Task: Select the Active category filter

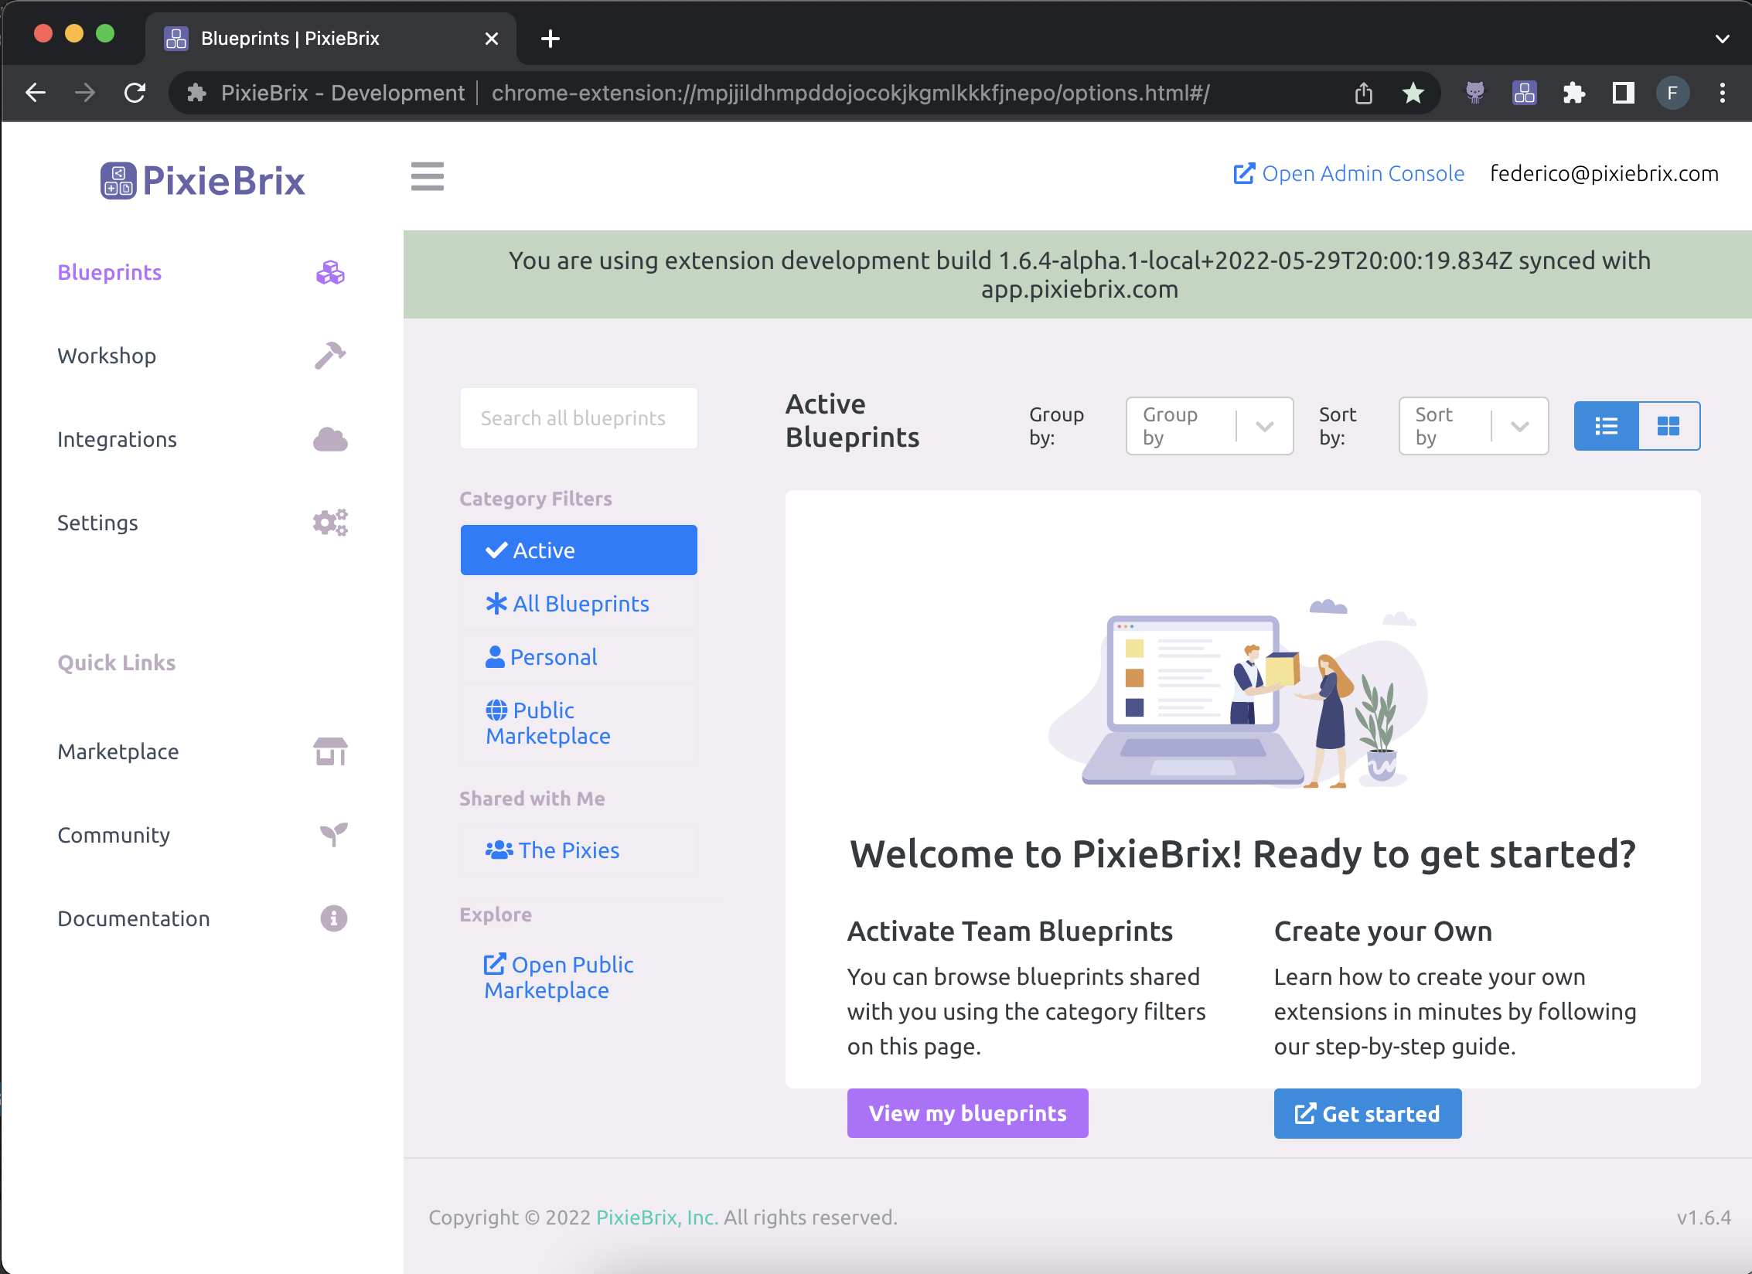Action: tap(578, 550)
